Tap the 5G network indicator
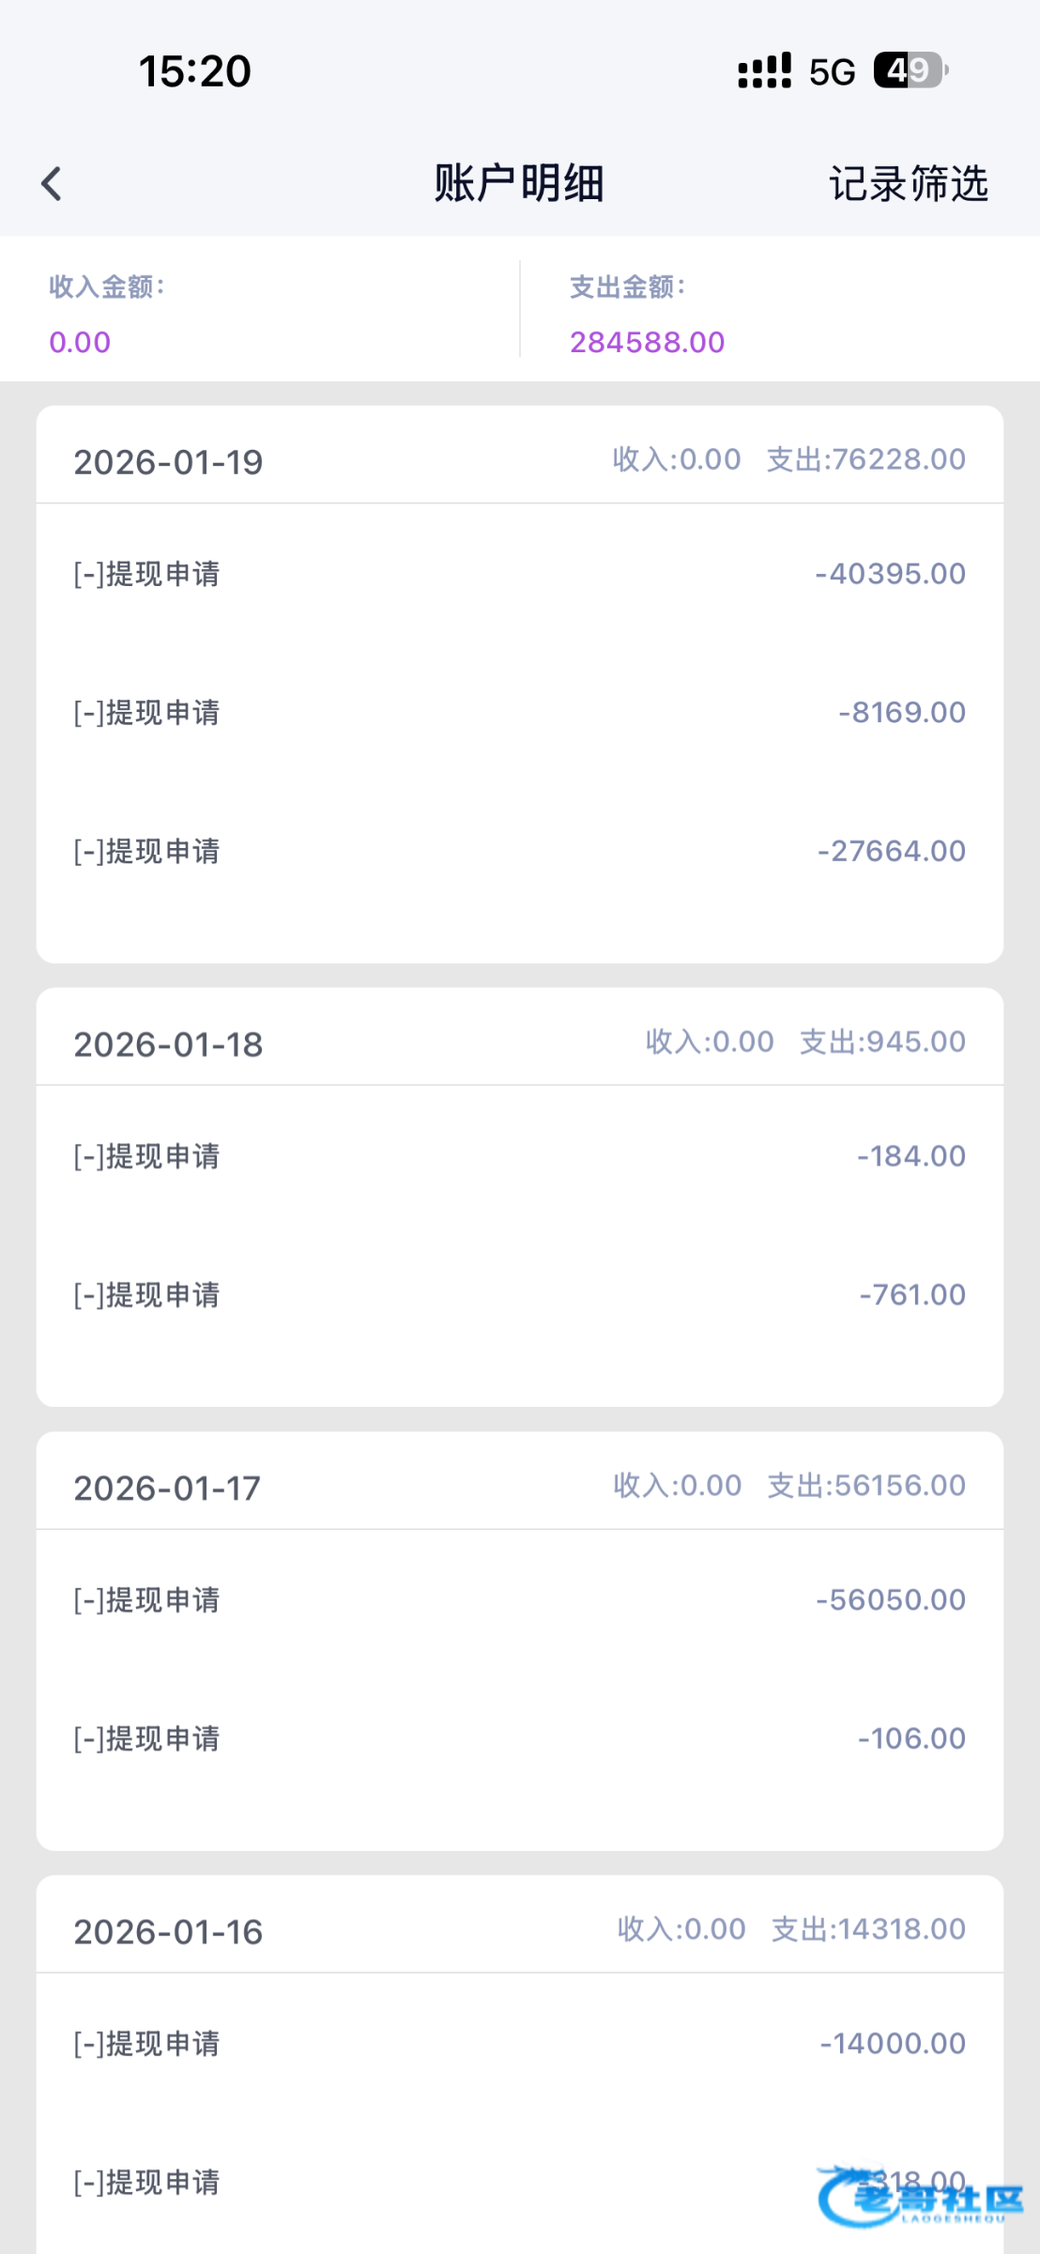The image size is (1040, 2254). click(832, 72)
